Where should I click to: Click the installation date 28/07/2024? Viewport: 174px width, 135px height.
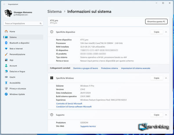pyautogui.click(x=85, y=93)
